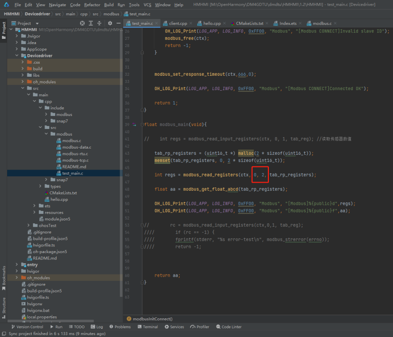Hide the Project panel with minus icon

(x=118, y=23)
